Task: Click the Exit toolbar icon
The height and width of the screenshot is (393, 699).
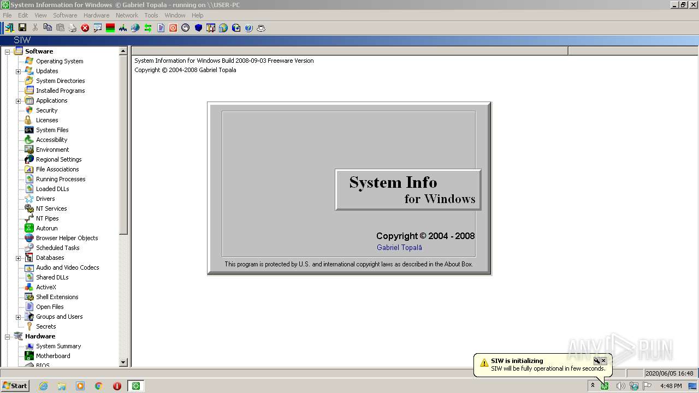Action: 9,27
